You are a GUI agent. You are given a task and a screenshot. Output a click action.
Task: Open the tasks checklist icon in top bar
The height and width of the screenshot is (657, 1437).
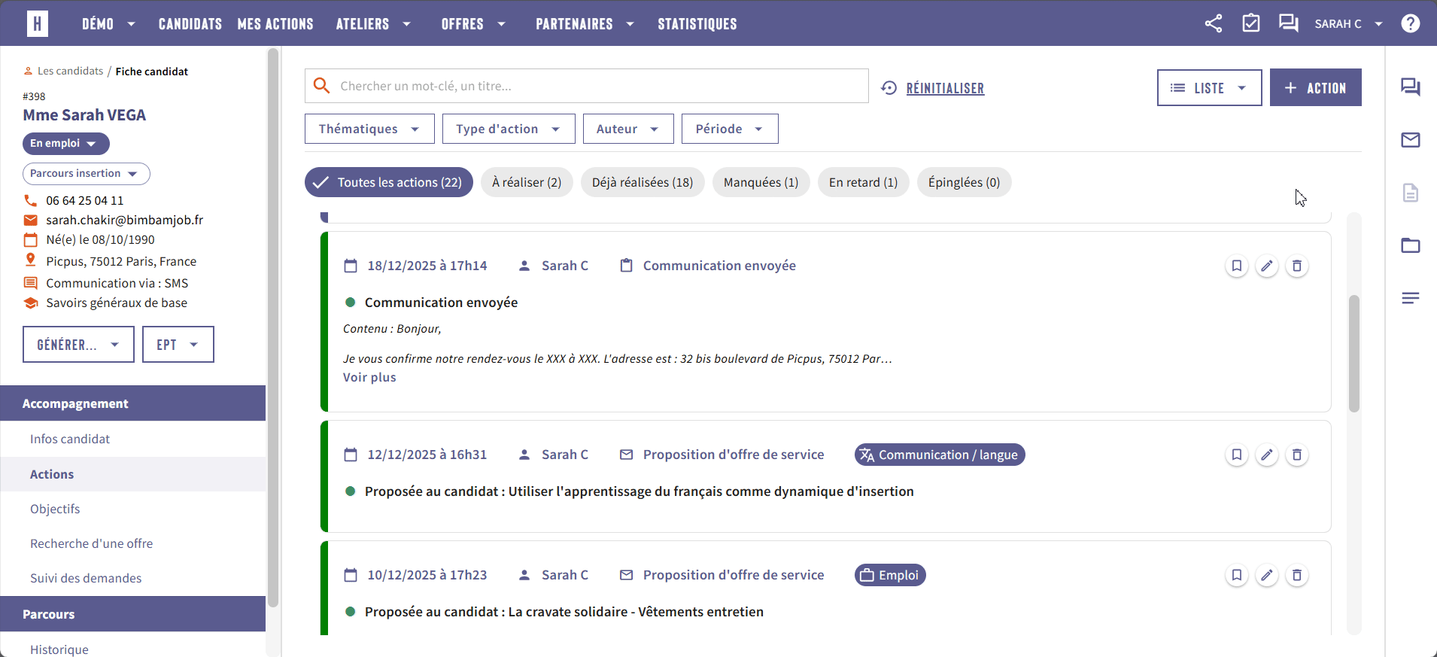click(x=1251, y=23)
